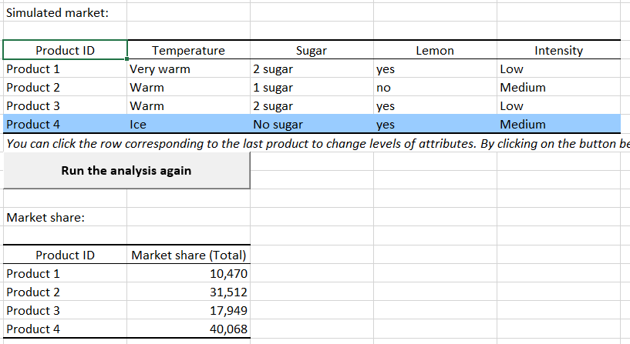
Task: Click the Product 3 cell in simulated market table
Action: (33, 105)
